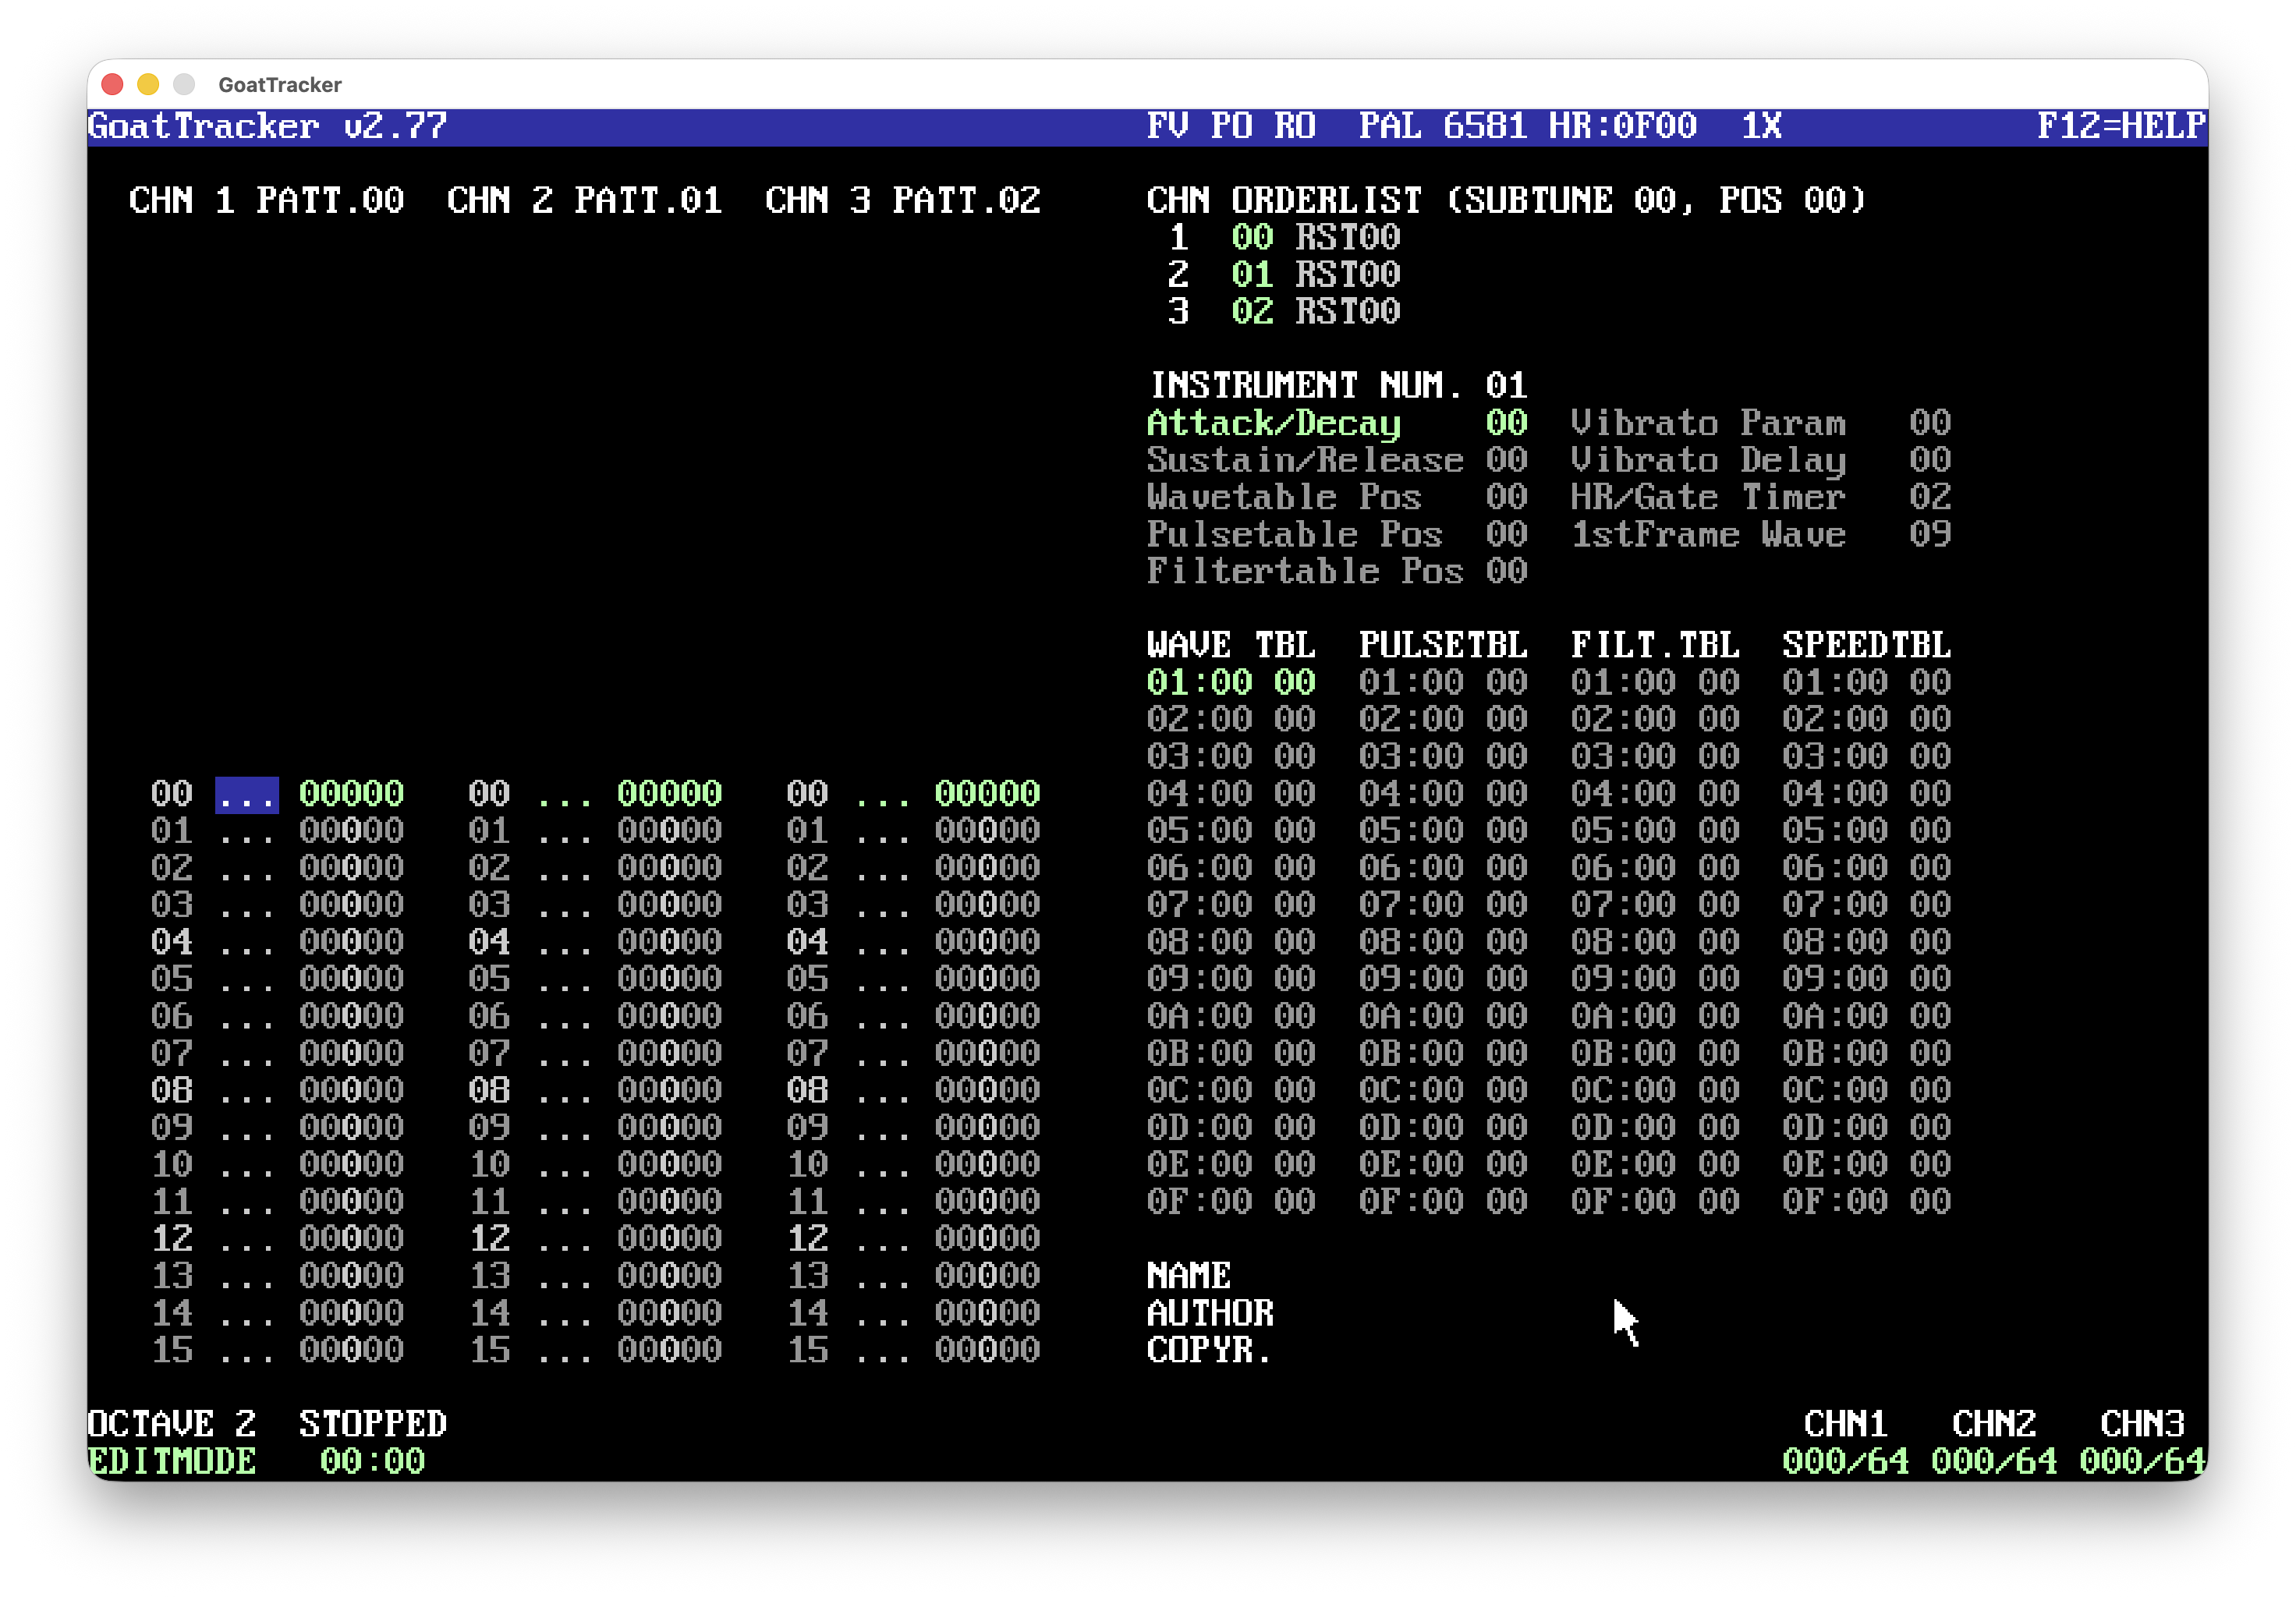The image size is (2296, 1597).
Task: Mute channel via CHN1 label
Action: 1845,1424
